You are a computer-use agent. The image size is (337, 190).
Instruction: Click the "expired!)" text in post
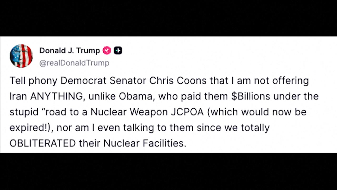pyautogui.click(x=31, y=128)
